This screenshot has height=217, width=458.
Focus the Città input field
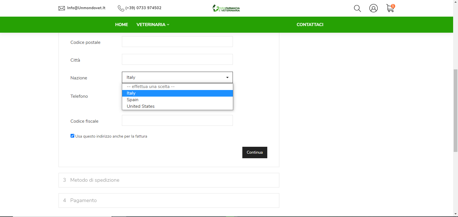coord(177,59)
